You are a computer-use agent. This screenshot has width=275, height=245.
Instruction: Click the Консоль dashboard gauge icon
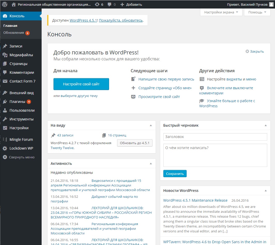click(x=5, y=16)
